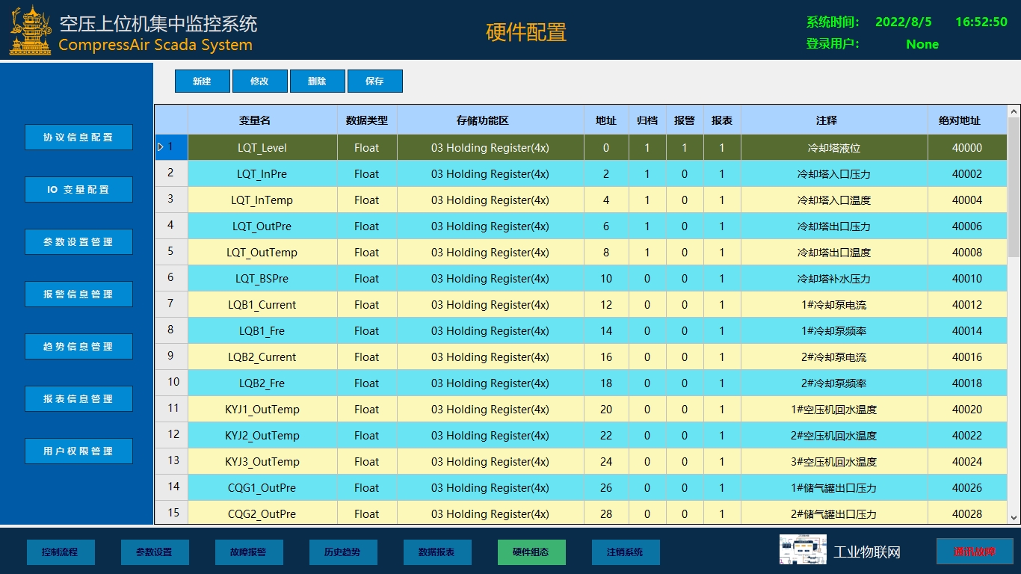The height and width of the screenshot is (574, 1021).
Task: Click the 报表 column header
Action: click(x=722, y=120)
